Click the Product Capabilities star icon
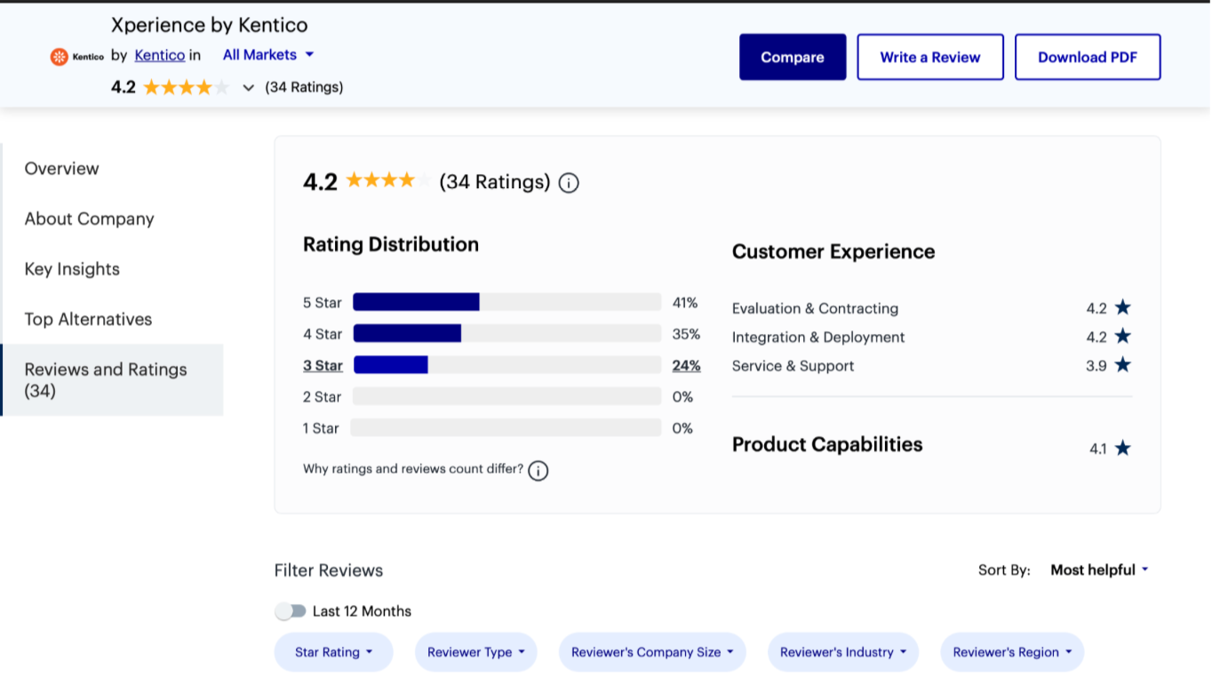This screenshot has height=693, width=1212. pos(1122,448)
